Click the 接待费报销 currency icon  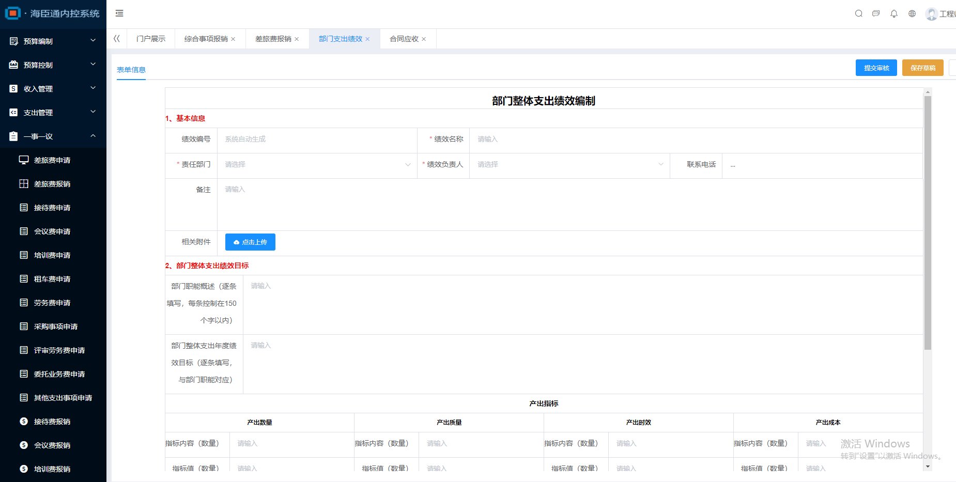[x=24, y=421]
